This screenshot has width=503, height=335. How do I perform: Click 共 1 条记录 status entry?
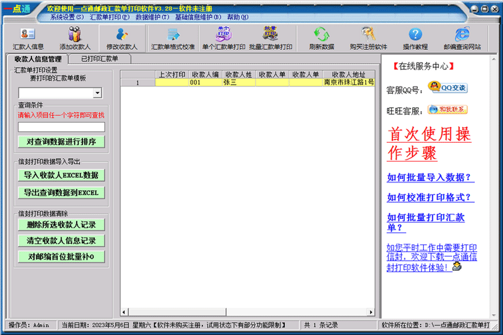click(x=321, y=325)
